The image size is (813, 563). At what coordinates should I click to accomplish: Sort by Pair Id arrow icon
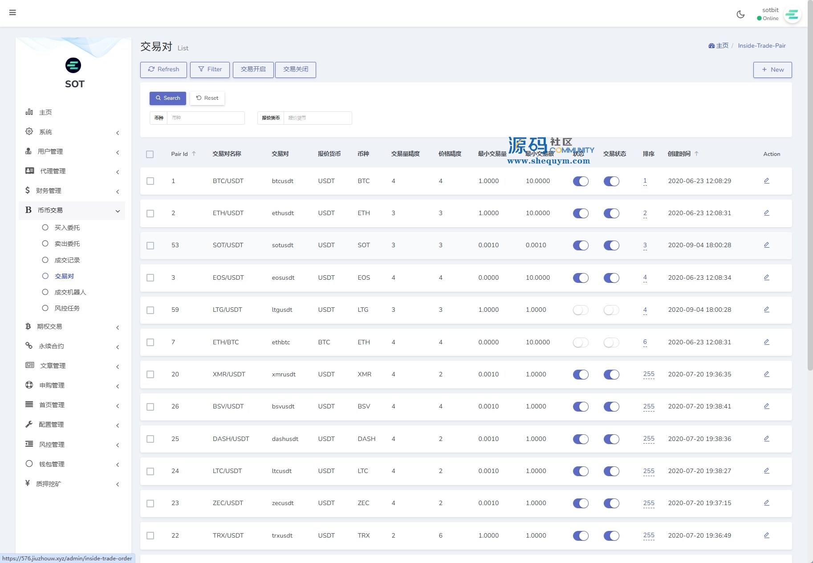(194, 154)
